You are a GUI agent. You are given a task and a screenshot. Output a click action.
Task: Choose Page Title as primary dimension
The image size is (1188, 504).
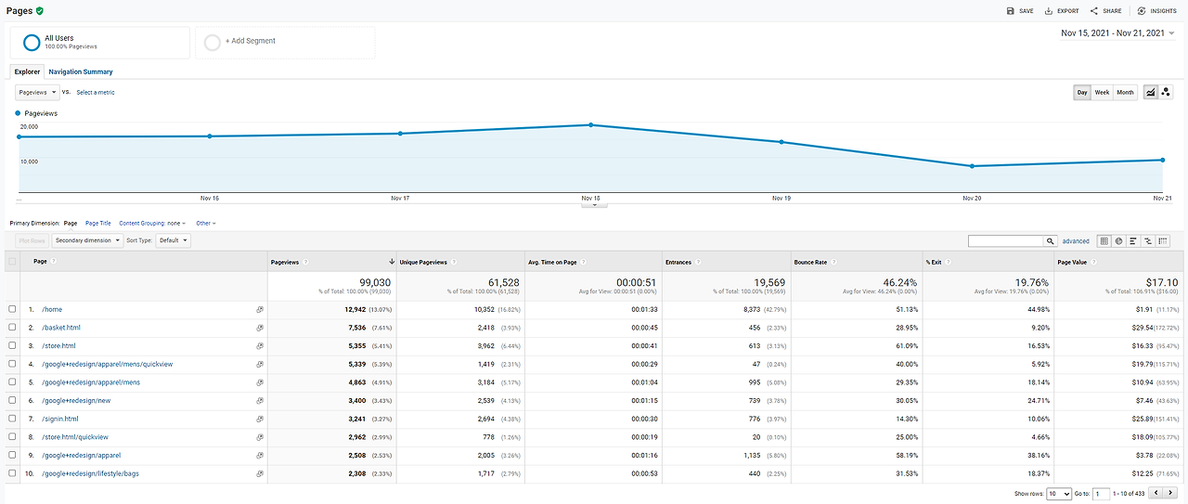click(x=98, y=223)
